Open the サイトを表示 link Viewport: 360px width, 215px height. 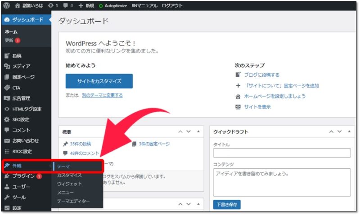coord(257,107)
